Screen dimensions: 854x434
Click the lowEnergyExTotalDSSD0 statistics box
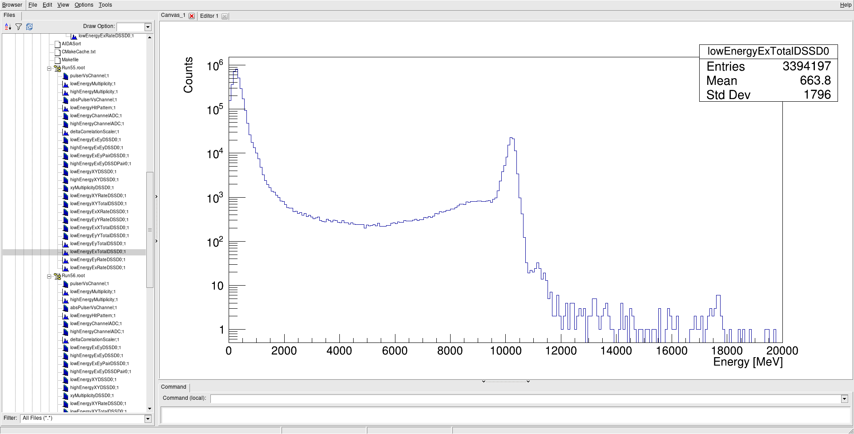(x=768, y=73)
